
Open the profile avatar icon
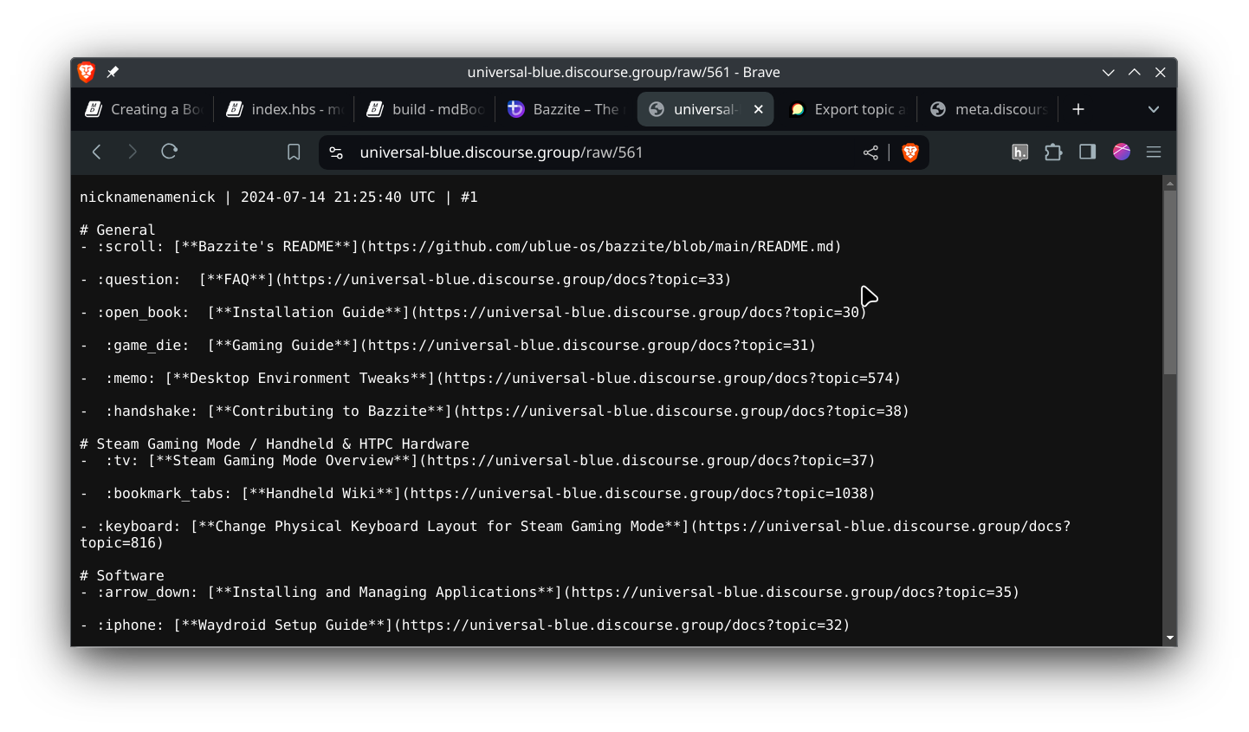1122,152
